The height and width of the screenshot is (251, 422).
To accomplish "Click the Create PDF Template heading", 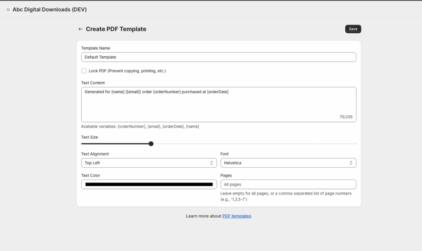I will click(x=116, y=29).
